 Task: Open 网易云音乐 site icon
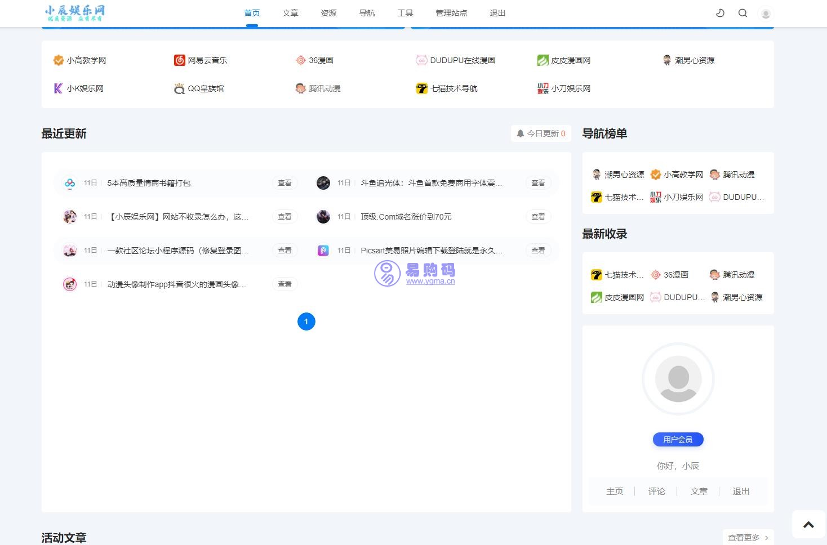coord(180,60)
